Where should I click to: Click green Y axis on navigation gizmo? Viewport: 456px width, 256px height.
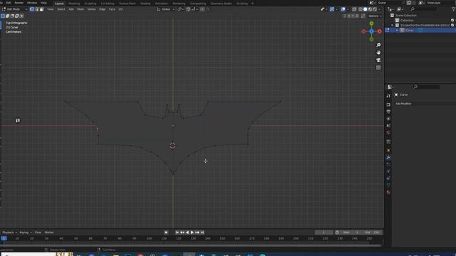371,23
